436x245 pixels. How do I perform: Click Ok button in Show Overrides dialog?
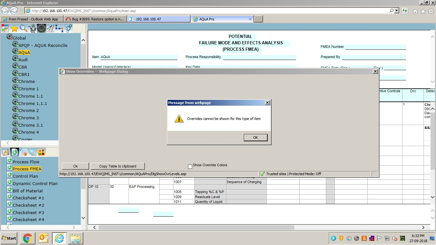75,166
